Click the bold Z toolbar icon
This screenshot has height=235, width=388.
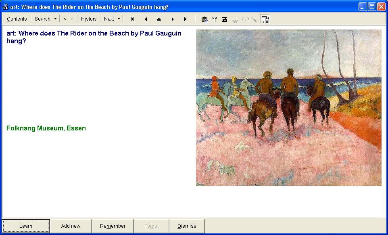pyautogui.click(x=225, y=19)
